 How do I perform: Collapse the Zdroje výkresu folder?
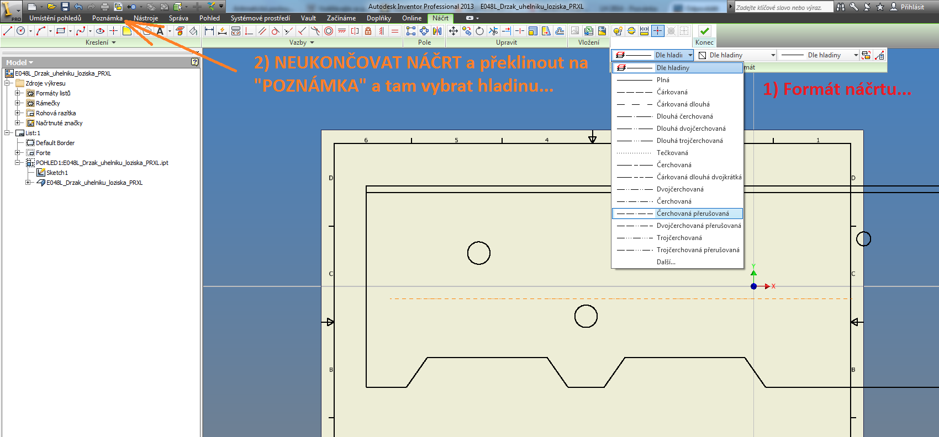click(7, 83)
